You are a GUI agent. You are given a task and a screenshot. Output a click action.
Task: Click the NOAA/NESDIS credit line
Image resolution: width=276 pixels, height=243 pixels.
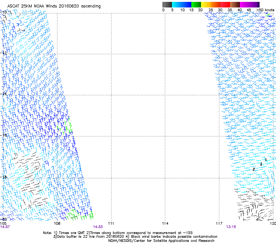point(161,241)
